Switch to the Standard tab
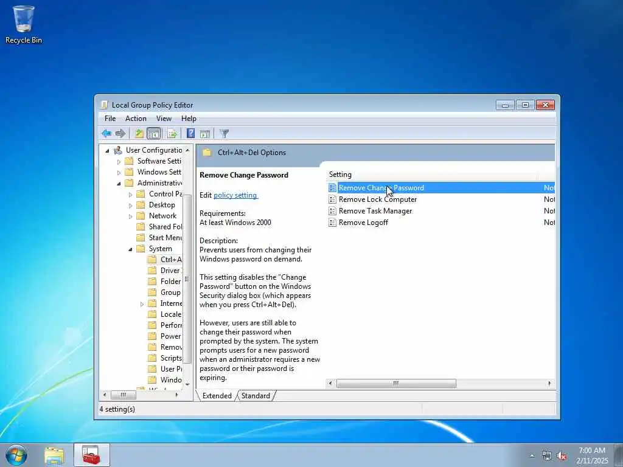 (256, 395)
